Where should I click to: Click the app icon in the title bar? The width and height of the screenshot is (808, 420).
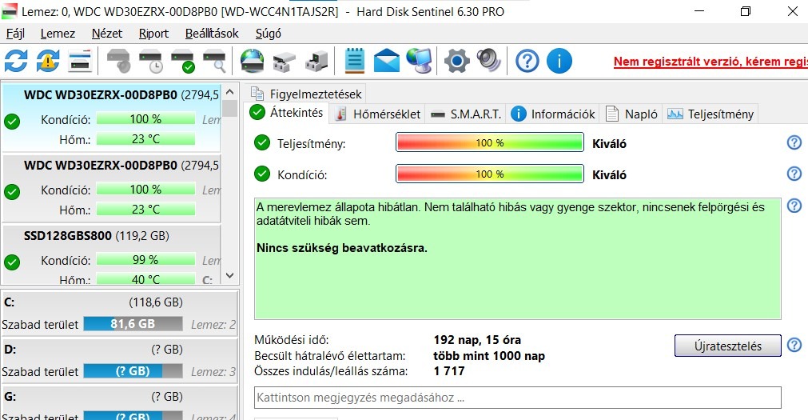[10, 11]
